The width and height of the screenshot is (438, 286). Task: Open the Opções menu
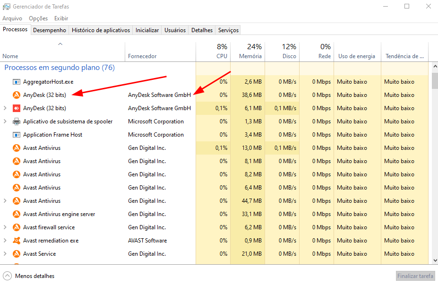[x=38, y=18]
